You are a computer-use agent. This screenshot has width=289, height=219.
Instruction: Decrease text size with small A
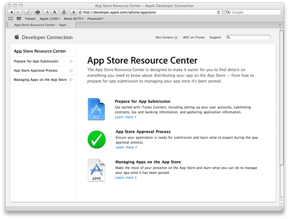pyautogui.click(x=47, y=12)
